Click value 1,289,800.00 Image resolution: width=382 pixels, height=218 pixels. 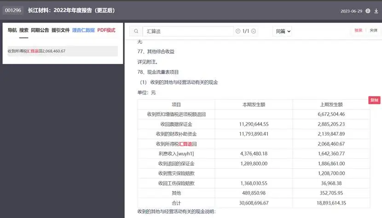click(254, 164)
